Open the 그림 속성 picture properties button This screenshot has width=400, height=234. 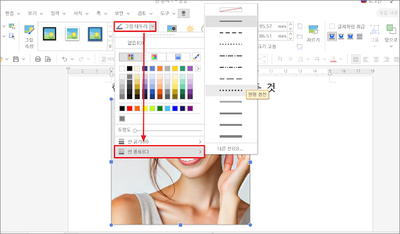click(x=29, y=36)
